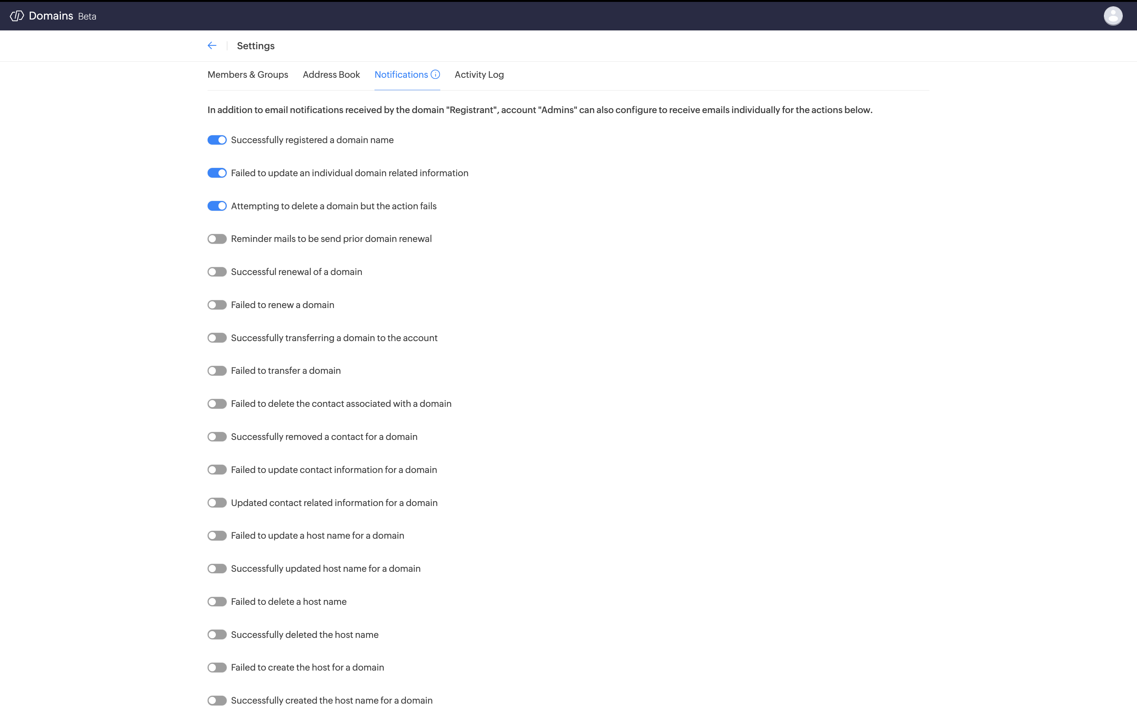Screen dimensions: 1137x710
Task: Enable 'Updated contact related information' toggle
Action: (x=217, y=503)
